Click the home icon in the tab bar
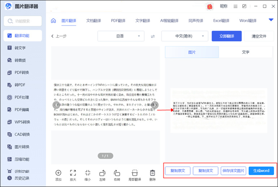278x187 pixels. [53, 20]
